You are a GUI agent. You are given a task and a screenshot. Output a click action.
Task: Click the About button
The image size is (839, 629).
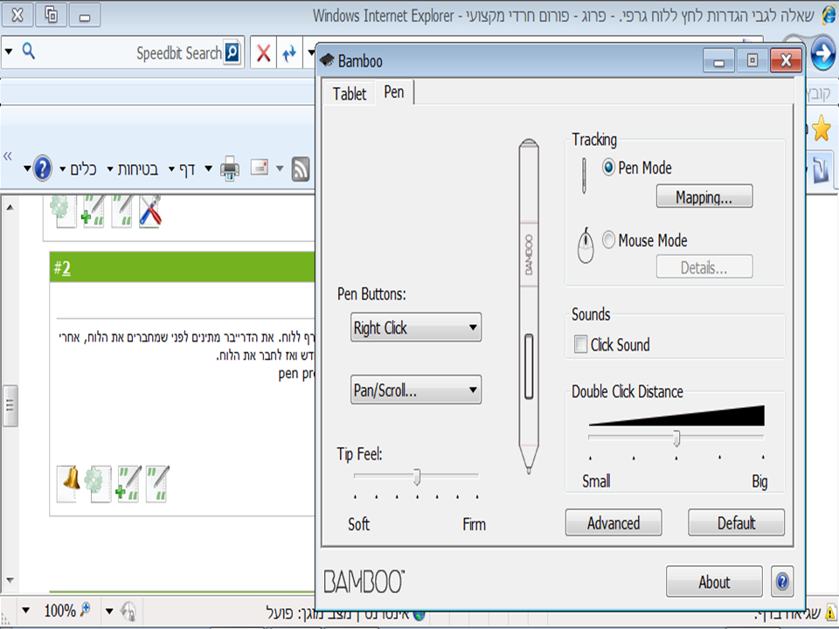714,582
